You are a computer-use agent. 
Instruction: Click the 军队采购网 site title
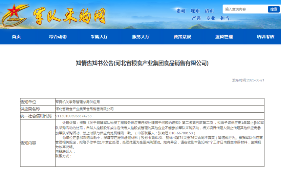tap(69, 16)
